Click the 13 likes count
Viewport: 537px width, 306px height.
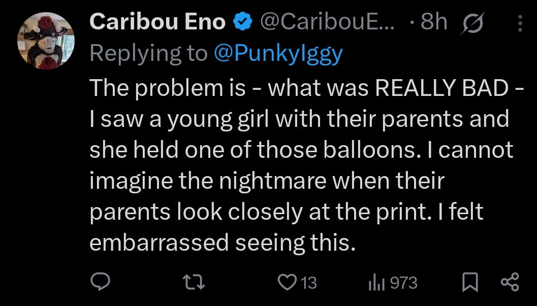click(x=309, y=283)
